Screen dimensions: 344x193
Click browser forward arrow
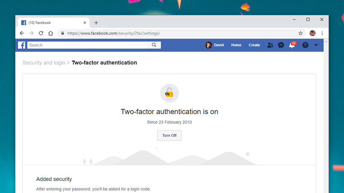[x=31, y=33]
